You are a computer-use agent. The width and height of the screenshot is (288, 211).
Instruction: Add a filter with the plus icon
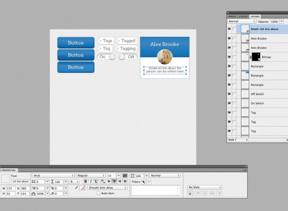click(143, 182)
